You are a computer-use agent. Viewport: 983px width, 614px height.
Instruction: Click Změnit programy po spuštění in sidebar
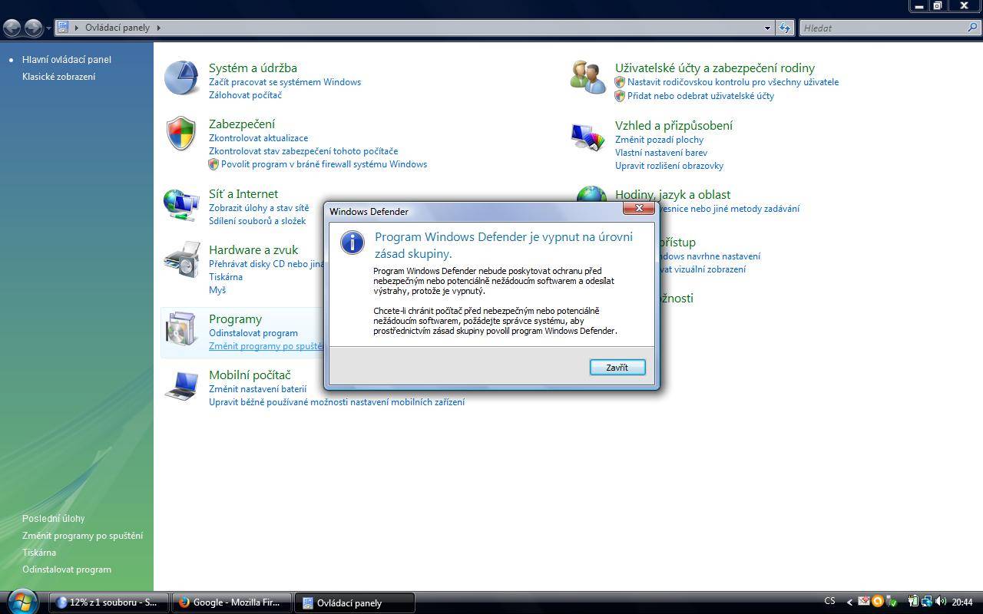coord(82,536)
